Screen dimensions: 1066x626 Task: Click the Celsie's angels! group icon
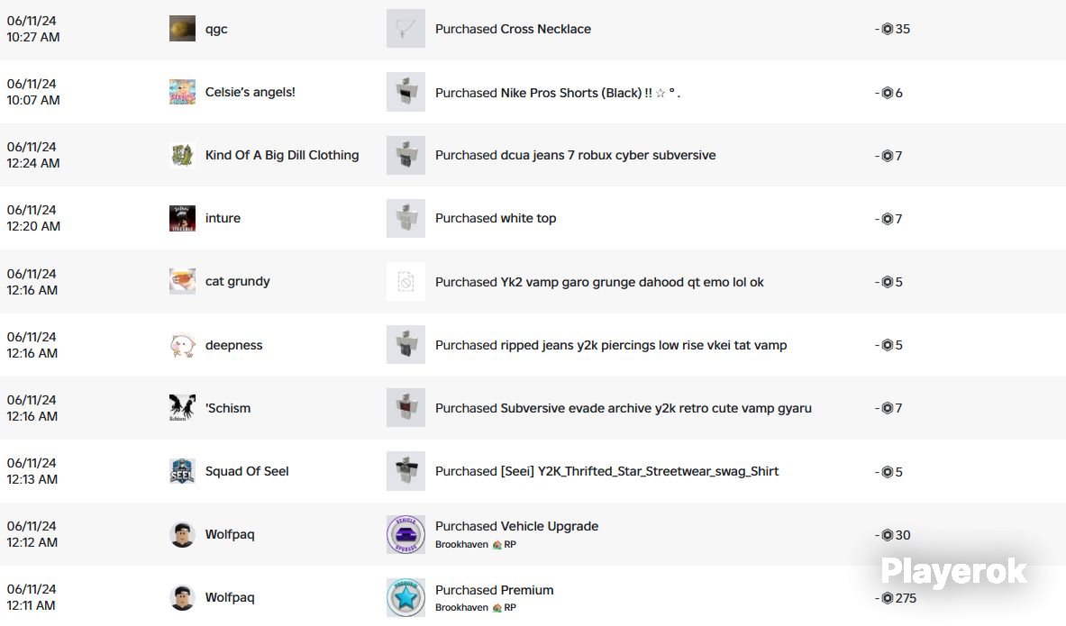(182, 92)
